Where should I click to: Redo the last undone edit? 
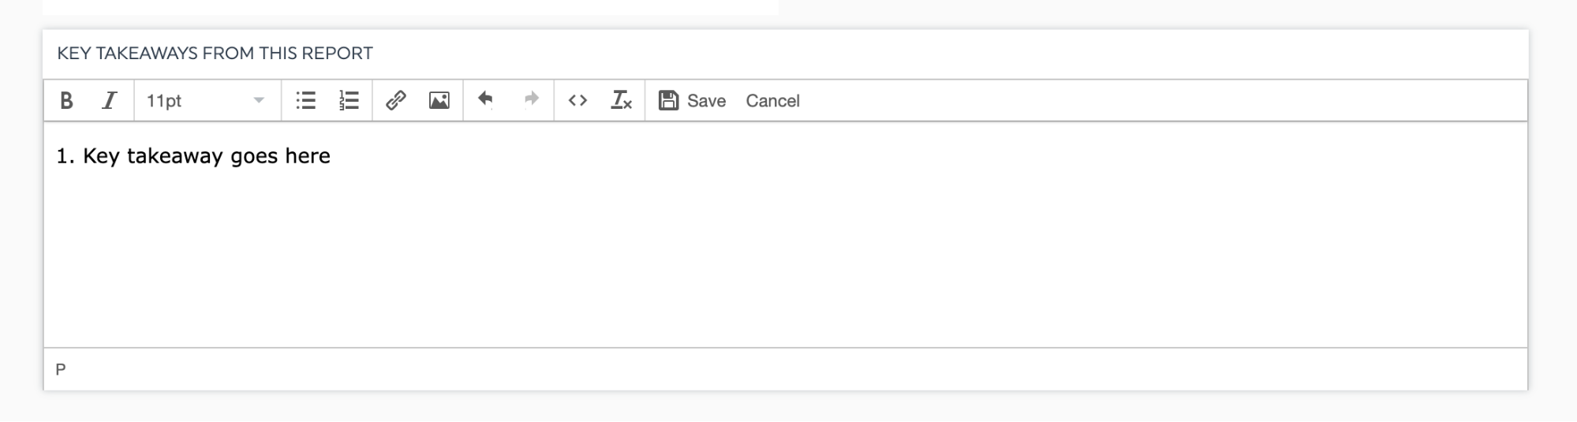(x=532, y=100)
